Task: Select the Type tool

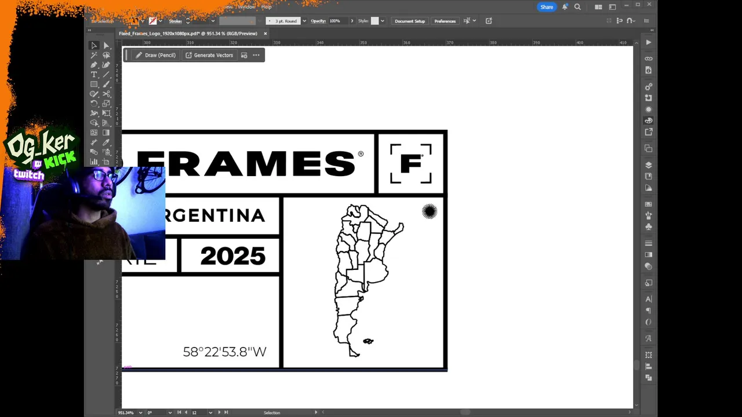Action: [x=94, y=75]
